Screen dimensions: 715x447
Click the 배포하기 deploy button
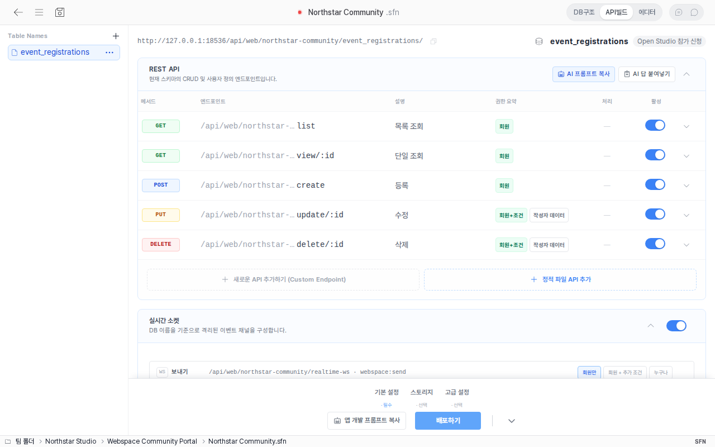(448, 421)
